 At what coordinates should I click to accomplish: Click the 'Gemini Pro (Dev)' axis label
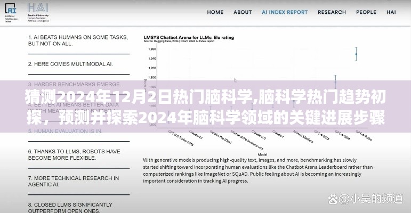point(221,137)
